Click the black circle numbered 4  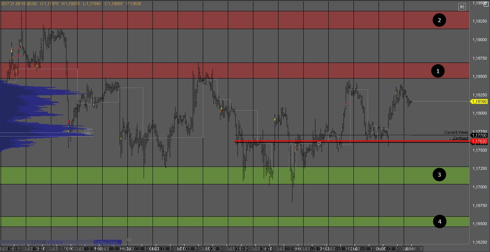[439, 221]
